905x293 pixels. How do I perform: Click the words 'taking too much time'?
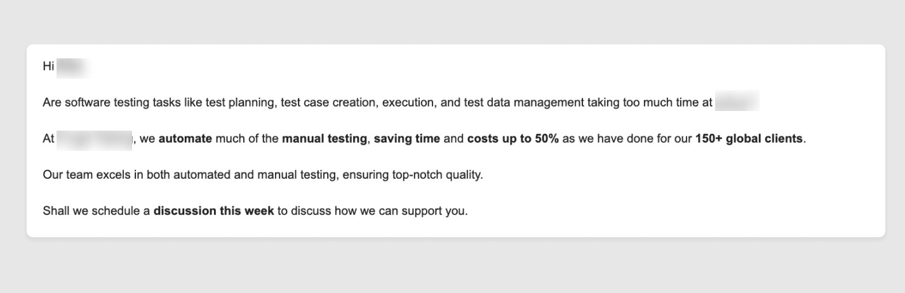(x=641, y=102)
